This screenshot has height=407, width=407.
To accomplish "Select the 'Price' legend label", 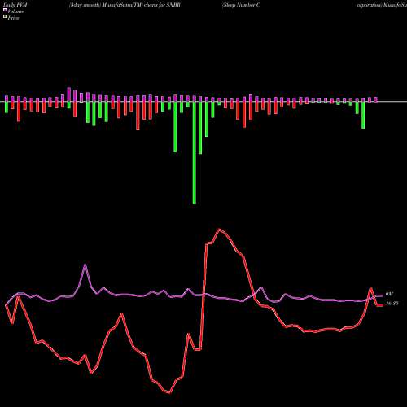I will coord(13,18).
